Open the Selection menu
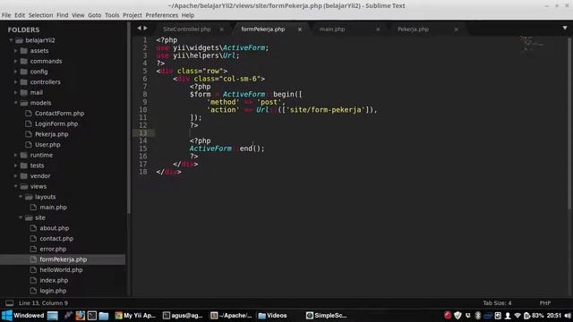The height and width of the screenshot is (322, 573). (x=40, y=15)
